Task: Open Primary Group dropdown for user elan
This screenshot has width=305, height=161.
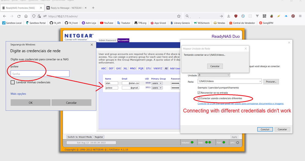Action: (157, 83)
